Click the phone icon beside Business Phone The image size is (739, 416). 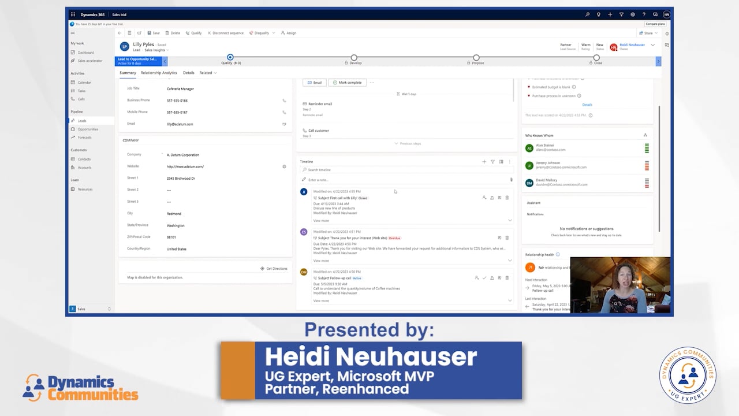pos(284,101)
